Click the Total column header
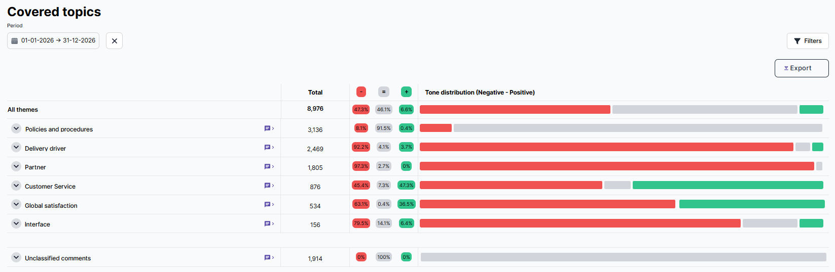 315,93
